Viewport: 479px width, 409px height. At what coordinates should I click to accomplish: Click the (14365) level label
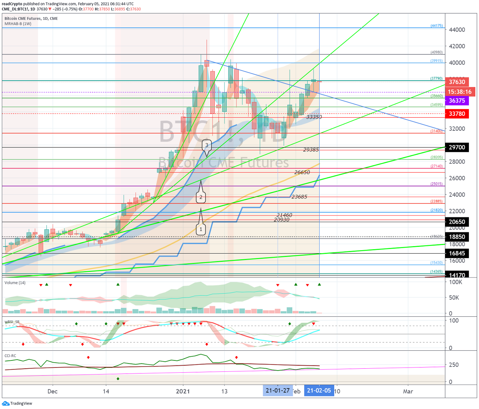click(437, 272)
